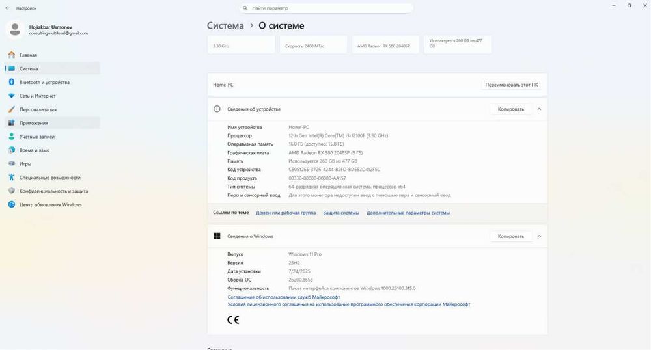Screen dimensions: 651x350
Task: Collapse the Сведения о Windows section
Action: tap(539, 236)
